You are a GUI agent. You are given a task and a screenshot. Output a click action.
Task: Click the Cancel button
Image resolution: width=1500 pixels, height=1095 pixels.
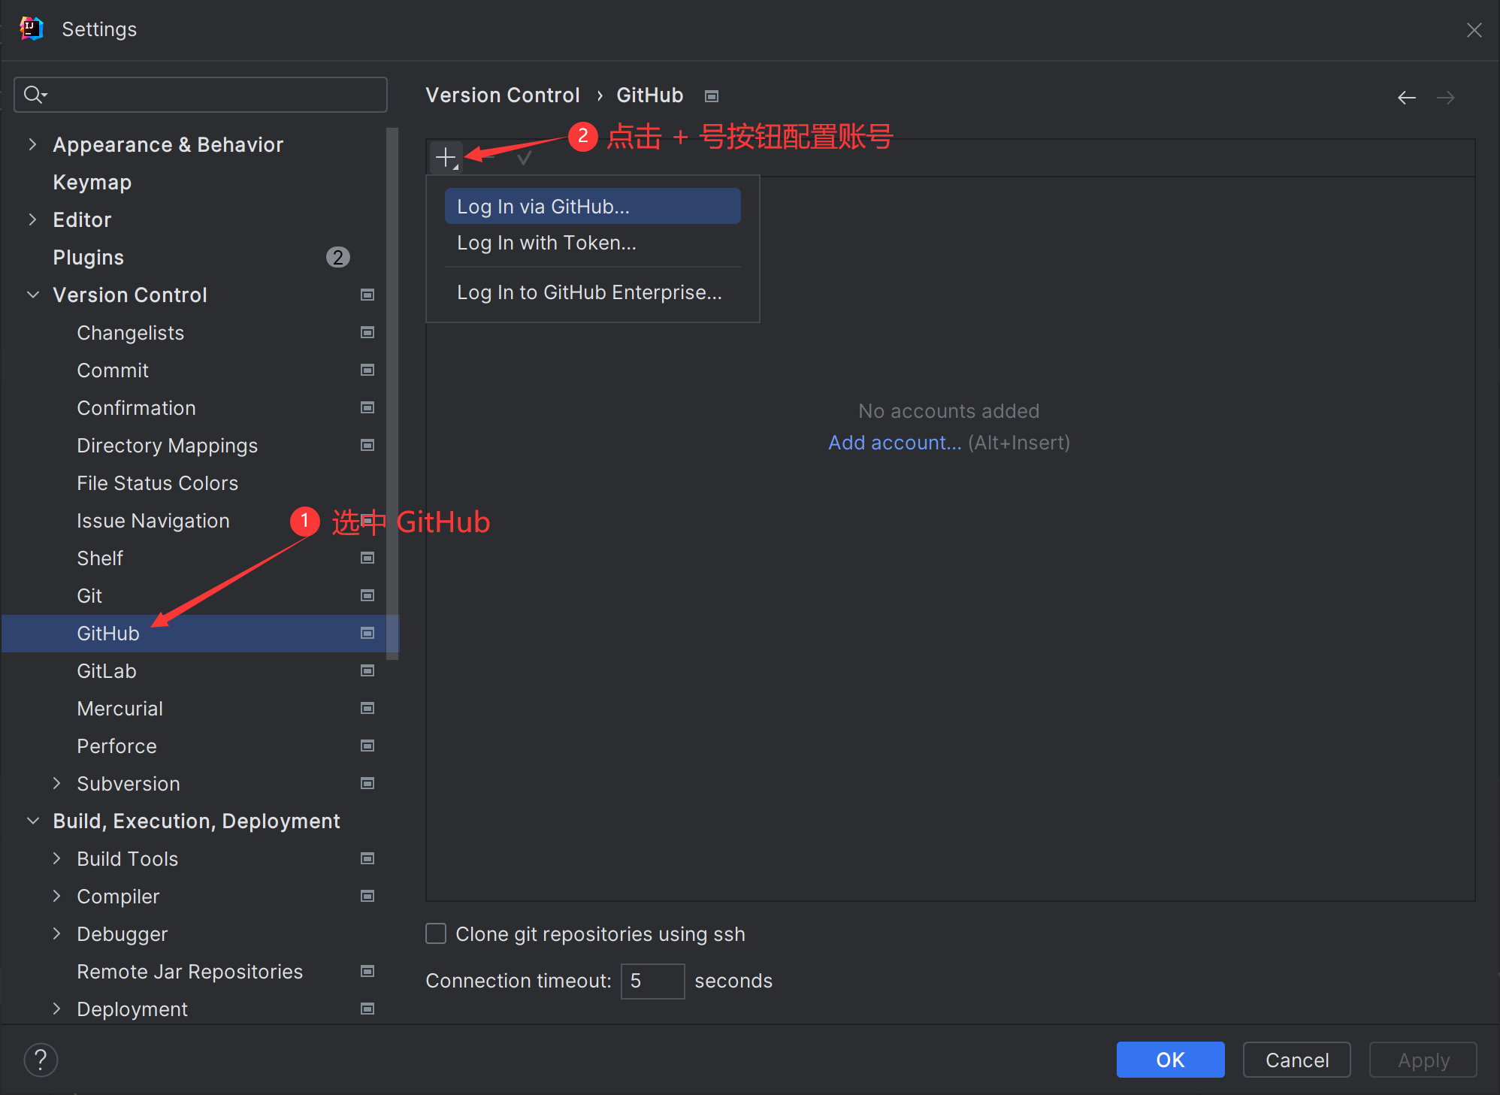(1297, 1060)
